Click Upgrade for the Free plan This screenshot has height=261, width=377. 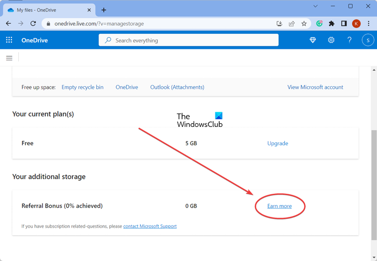coord(278,143)
